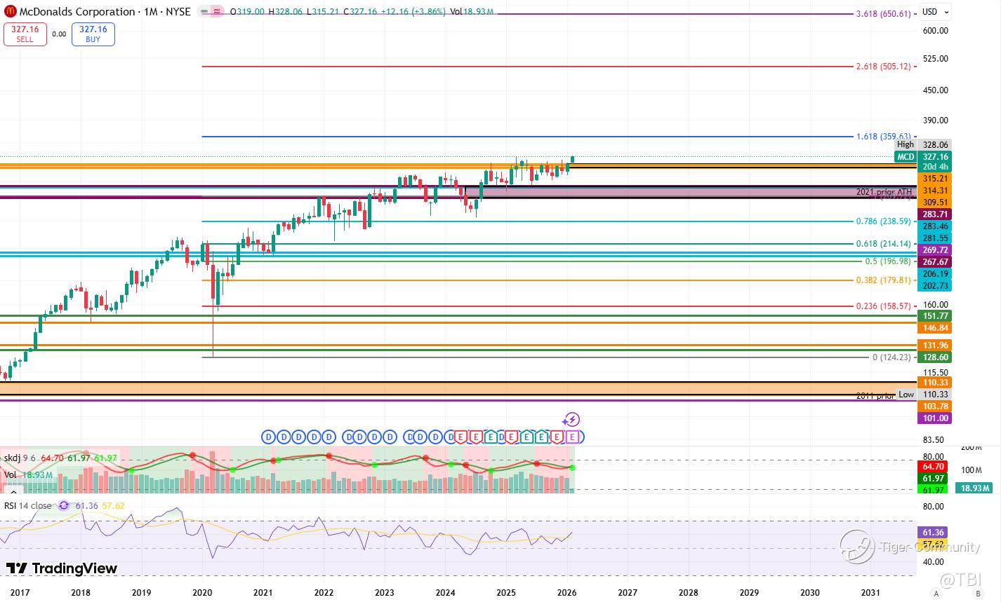Select the 0.236 (158.57) Fibonacci level label
This screenshot has width=1001, height=602.
(x=883, y=306)
